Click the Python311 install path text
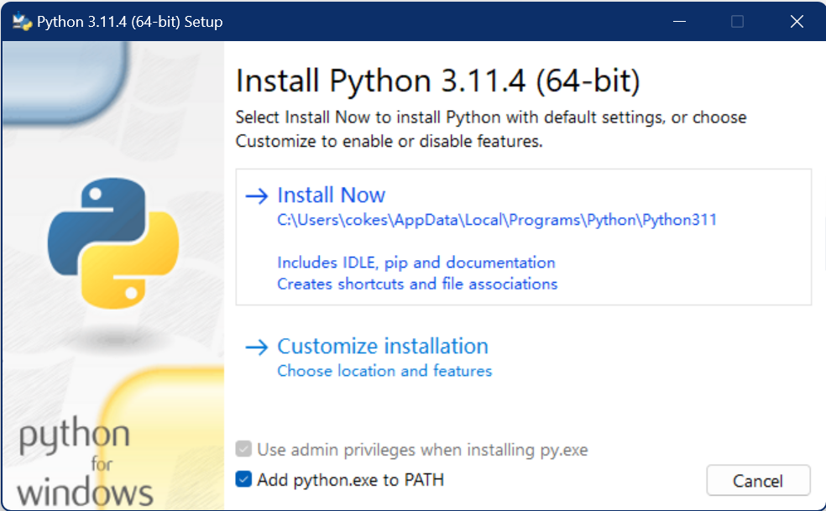This screenshot has width=826, height=511. tap(497, 220)
